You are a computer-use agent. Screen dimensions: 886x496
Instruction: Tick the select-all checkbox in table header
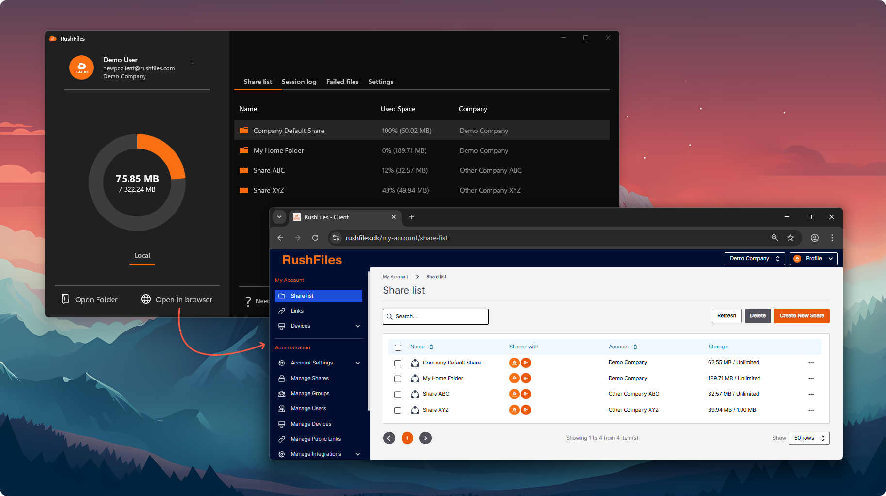(x=398, y=347)
